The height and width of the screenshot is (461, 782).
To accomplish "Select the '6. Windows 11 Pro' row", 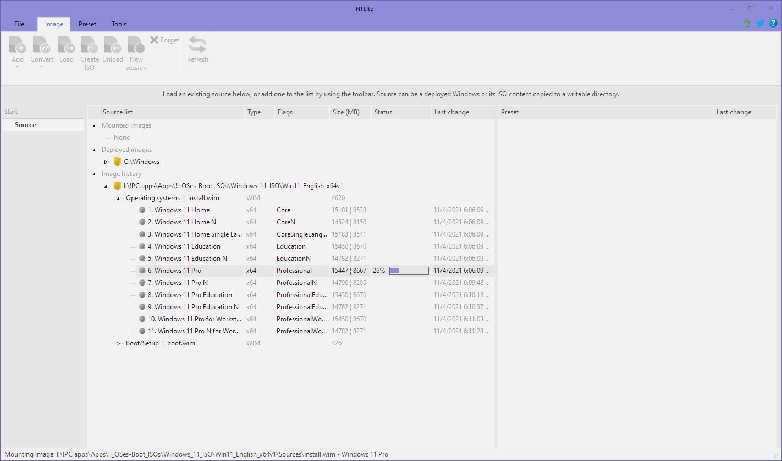I will click(x=315, y=271).
